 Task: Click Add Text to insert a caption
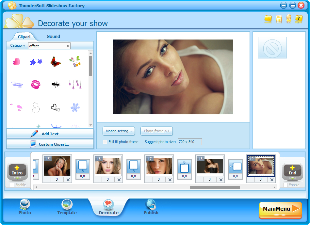[50, 134]
